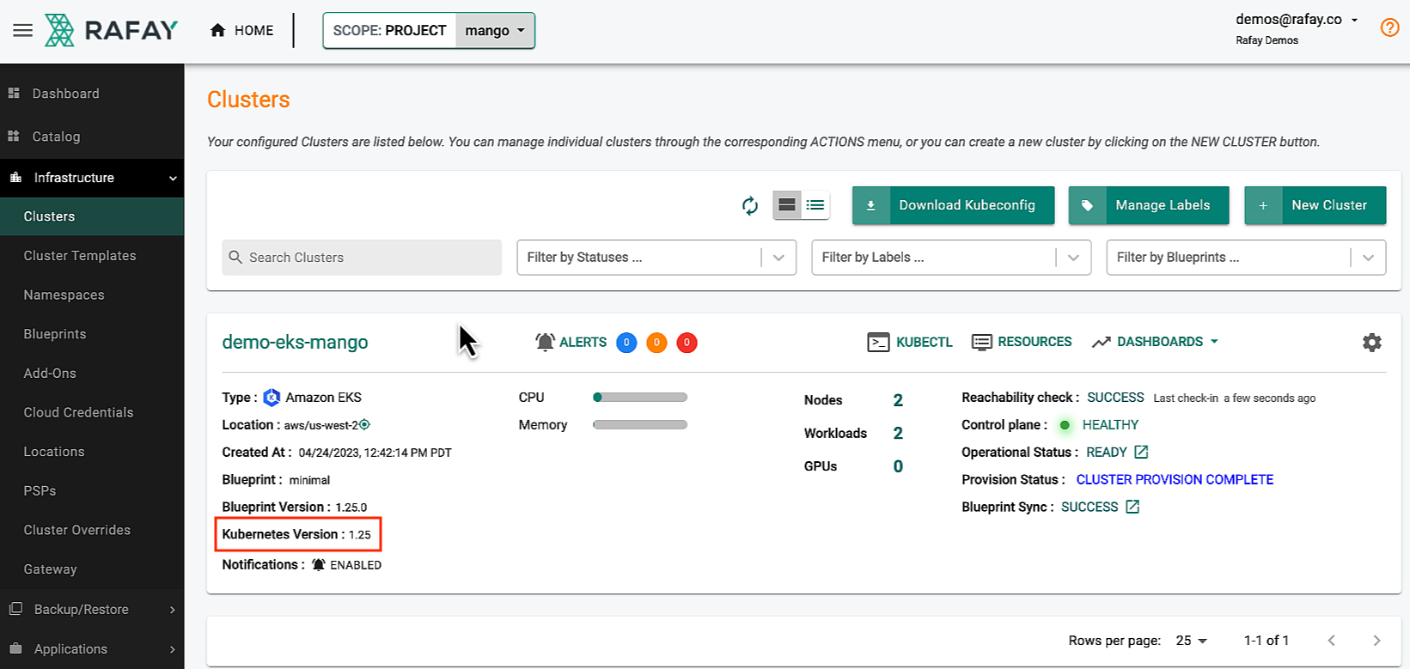Image resolution: width=1410 pixels, height=669 pixels.
Task: Refresh the cluster list
Action: (x=750, y=205)
